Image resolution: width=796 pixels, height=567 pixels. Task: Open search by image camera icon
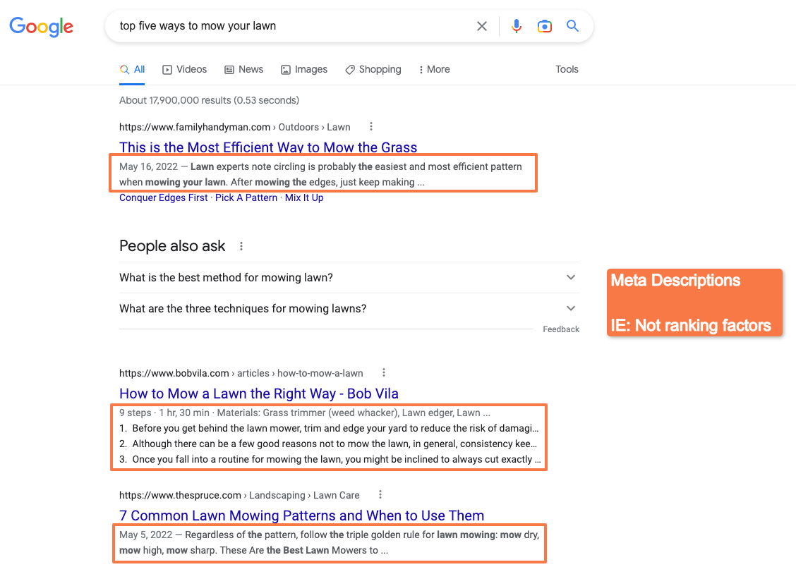544,26
